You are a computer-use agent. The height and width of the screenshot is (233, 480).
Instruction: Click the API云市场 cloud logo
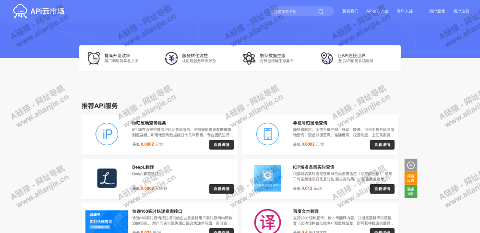tap(38, 12)
